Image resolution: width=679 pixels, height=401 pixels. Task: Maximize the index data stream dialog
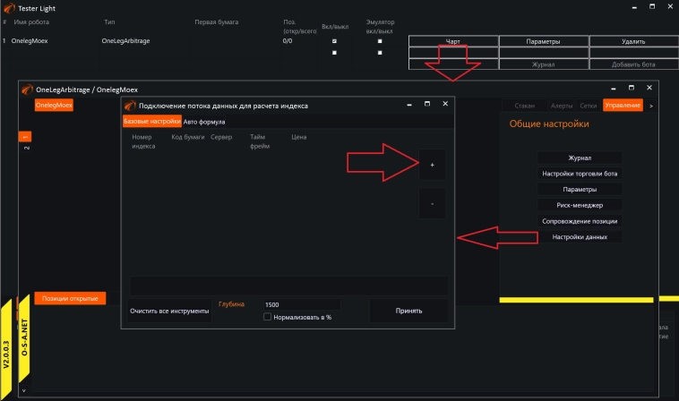tap(426, 105)
